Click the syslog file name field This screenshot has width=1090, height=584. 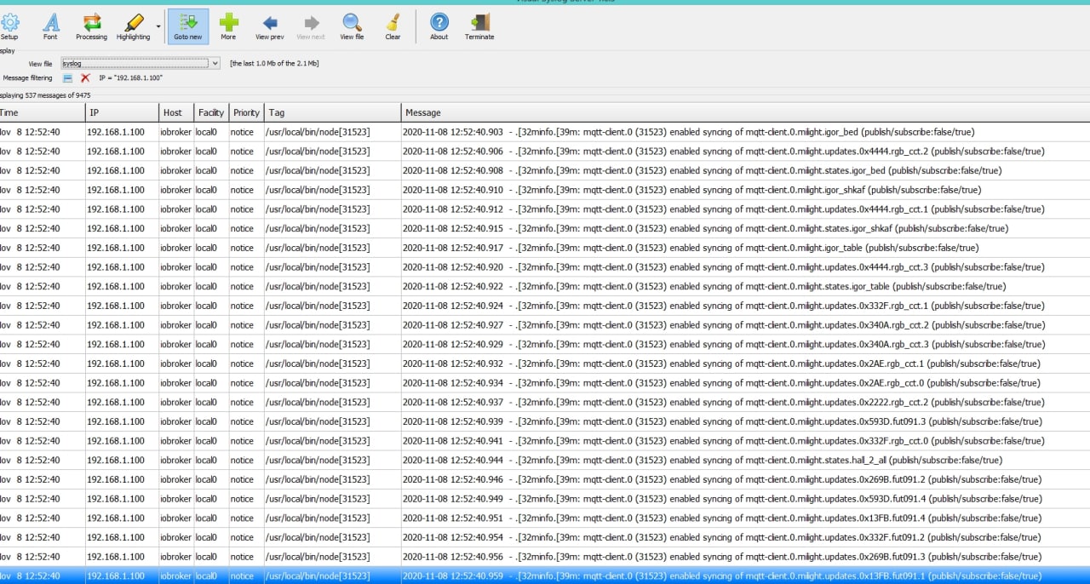pyautogui.click(x=135, y=63)
